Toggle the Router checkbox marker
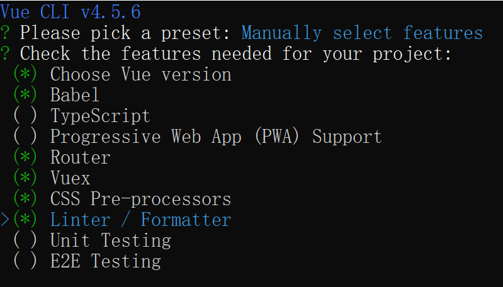This screenshot has width=503, height=287. click(25, 157)
